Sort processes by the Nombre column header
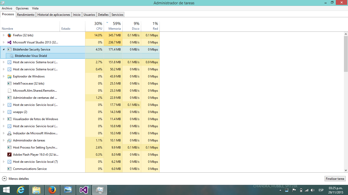 [30, 26]
